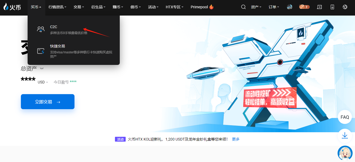Open the messages icon in the header
Screen dimensions: 355x162
pos(319,7)
